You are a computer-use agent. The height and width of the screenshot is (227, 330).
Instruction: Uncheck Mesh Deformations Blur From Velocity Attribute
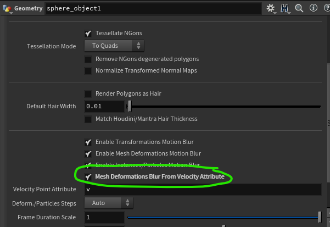coord(88,177)
